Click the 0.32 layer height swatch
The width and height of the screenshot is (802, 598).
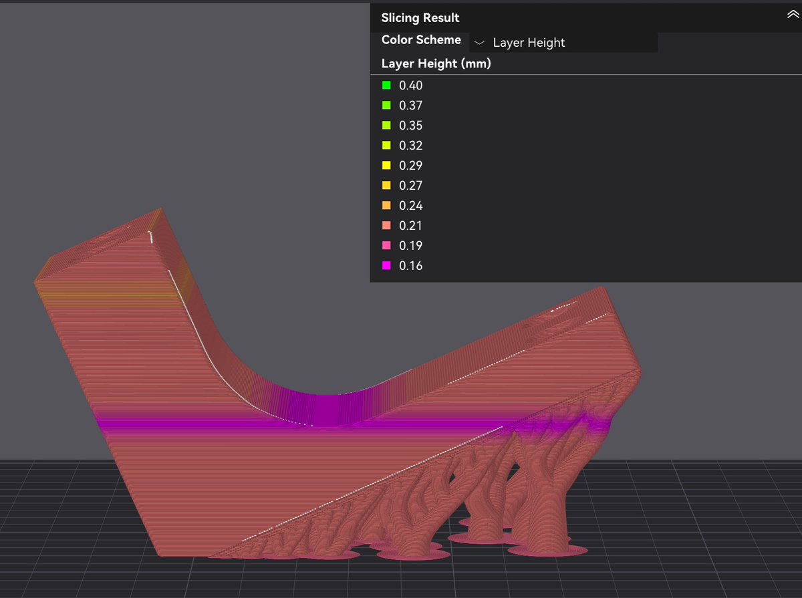click(386, 145)
